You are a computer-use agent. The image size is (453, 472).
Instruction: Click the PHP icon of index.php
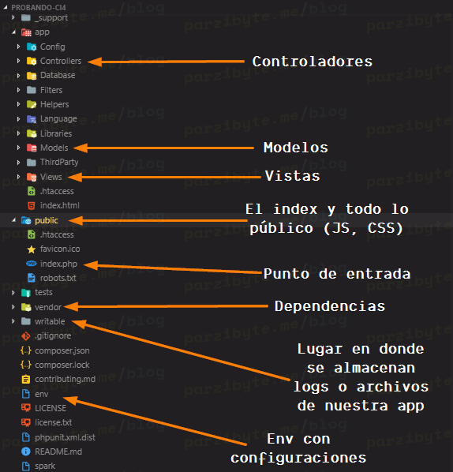click(x=32, y=264)
